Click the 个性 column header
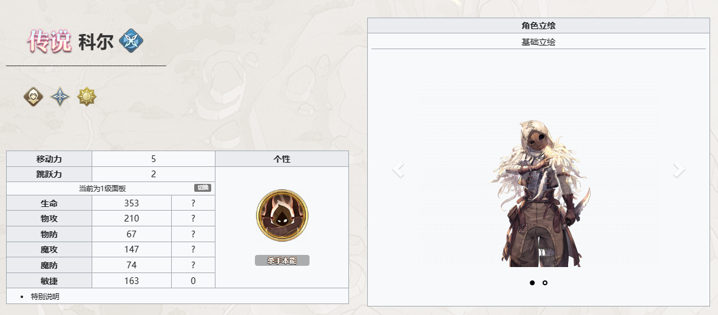Screen dimensions: 718x315 [282, 159]
